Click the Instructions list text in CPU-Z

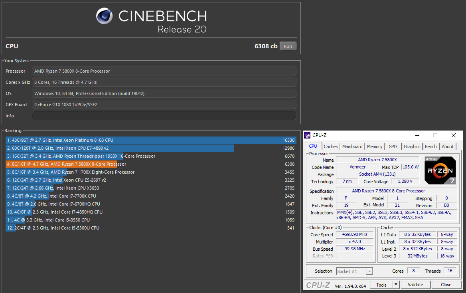point(397,215)
